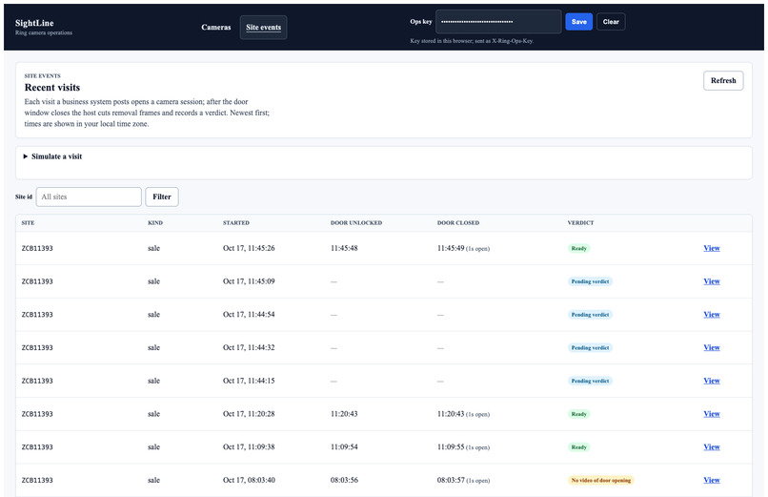The width and height of the screenshot is (768, 497).
Task: Select the Ready badge on the 11:20:28 row
Action: coord(579,414)
